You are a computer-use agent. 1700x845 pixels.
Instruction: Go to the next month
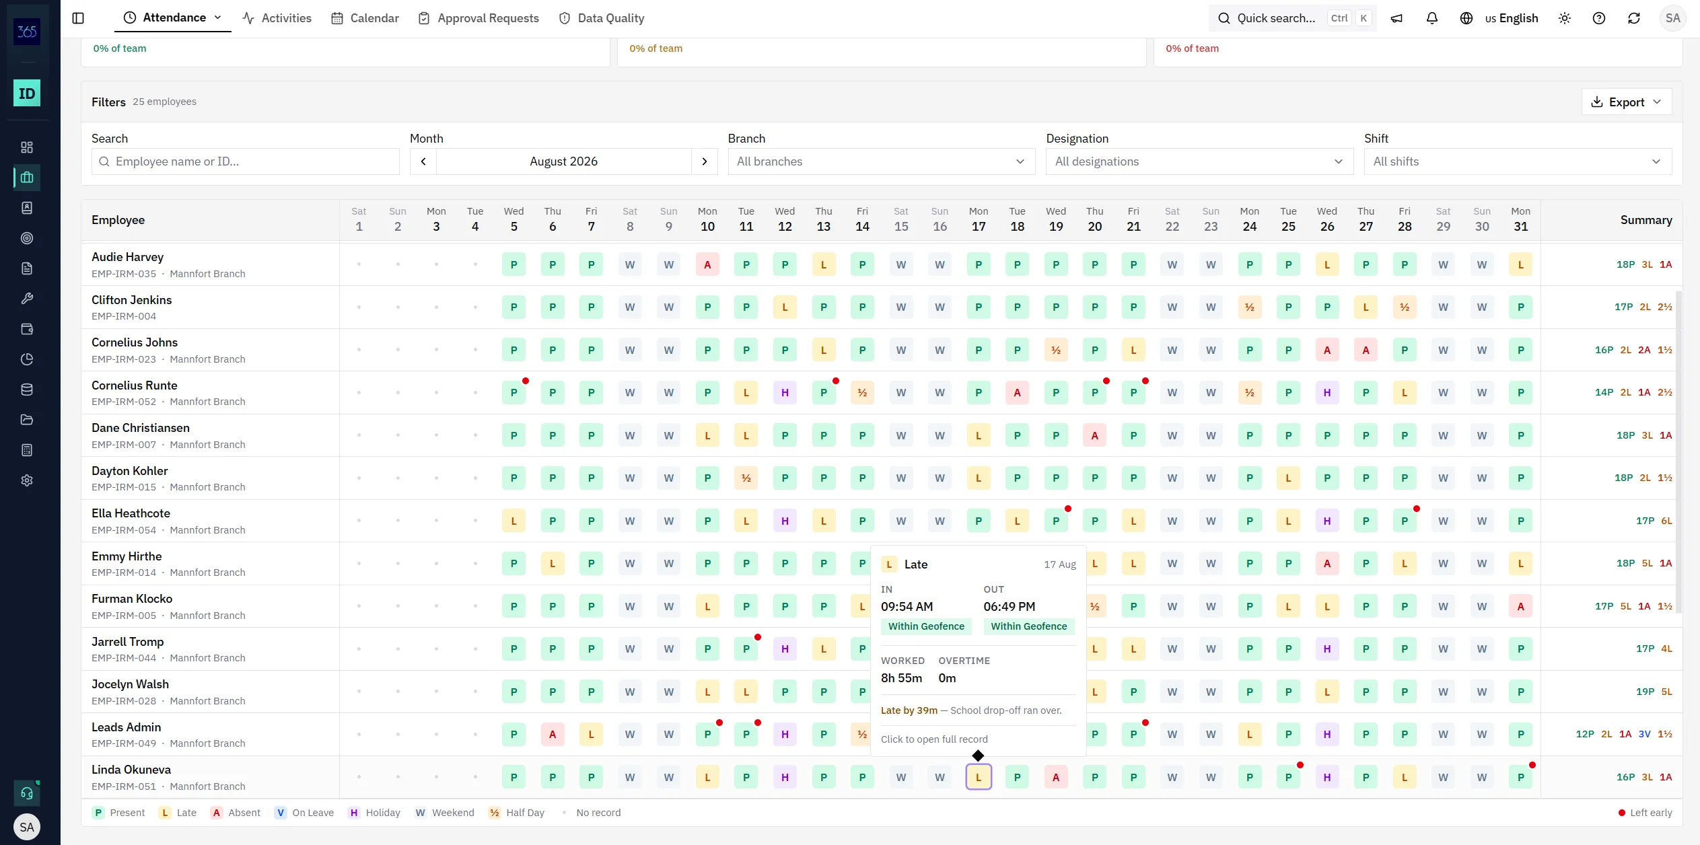(705, 161)
